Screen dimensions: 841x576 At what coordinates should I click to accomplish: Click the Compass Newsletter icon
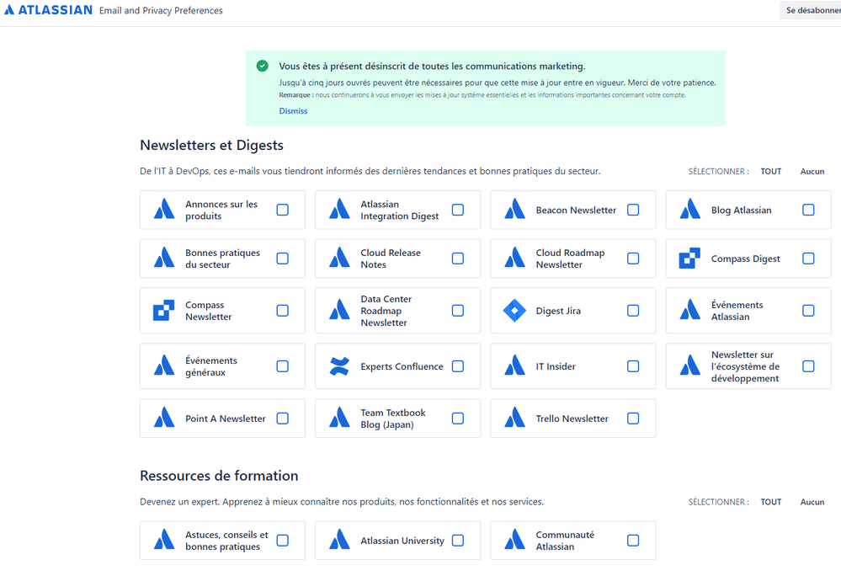(163, 311)
